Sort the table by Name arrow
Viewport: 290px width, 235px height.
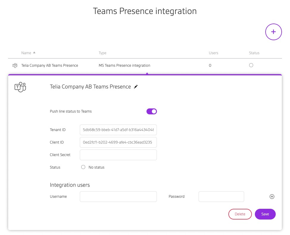point(34,53)
